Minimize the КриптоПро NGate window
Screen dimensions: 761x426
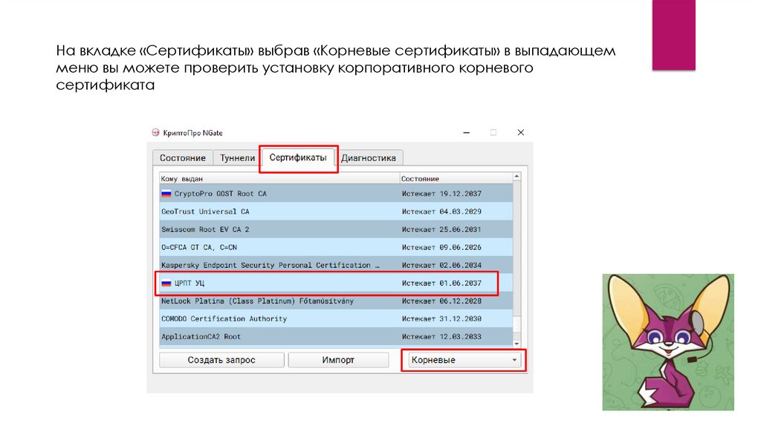[467, 132]
